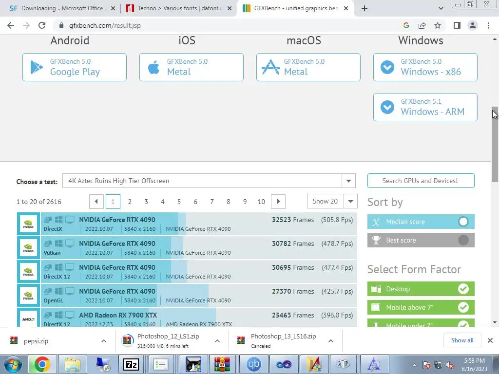Switch to Techno Various fonts dafont tab
Viewport: 499px width, 374px height.
click(179, 8)
